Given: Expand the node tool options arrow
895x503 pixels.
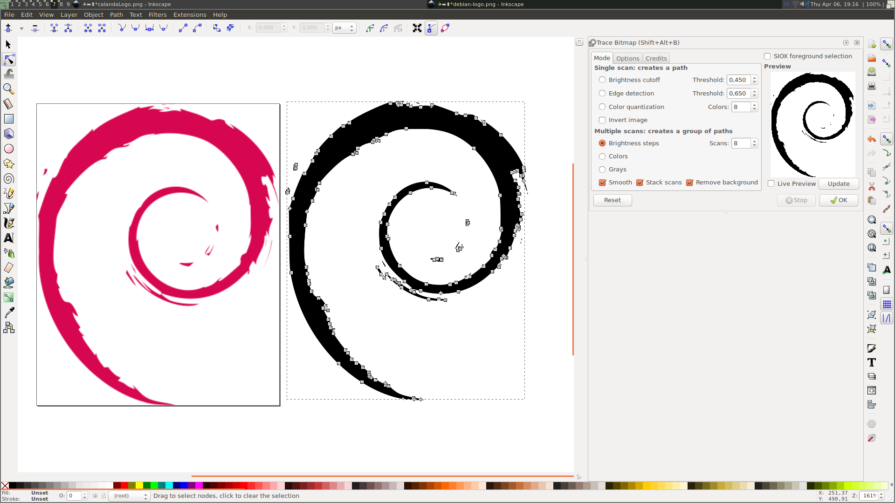Looking at the screenshot, I should (x=21, y=28).
